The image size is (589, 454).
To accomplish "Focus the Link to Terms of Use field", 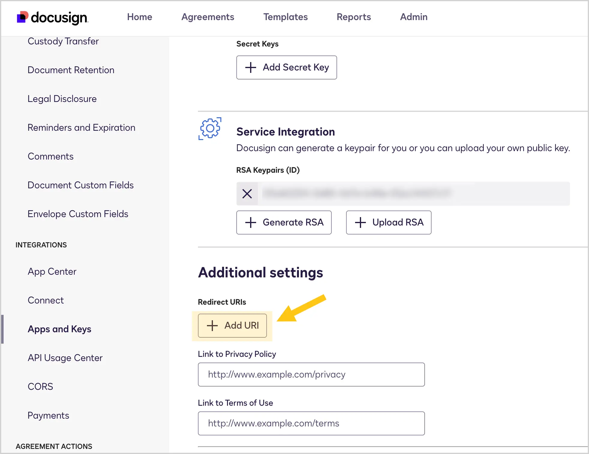I will pyautogui.click(x=311, y=423).
